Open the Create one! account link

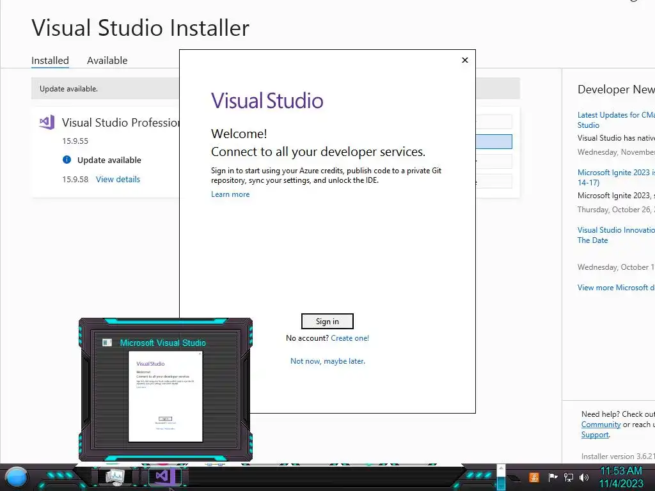350,338
